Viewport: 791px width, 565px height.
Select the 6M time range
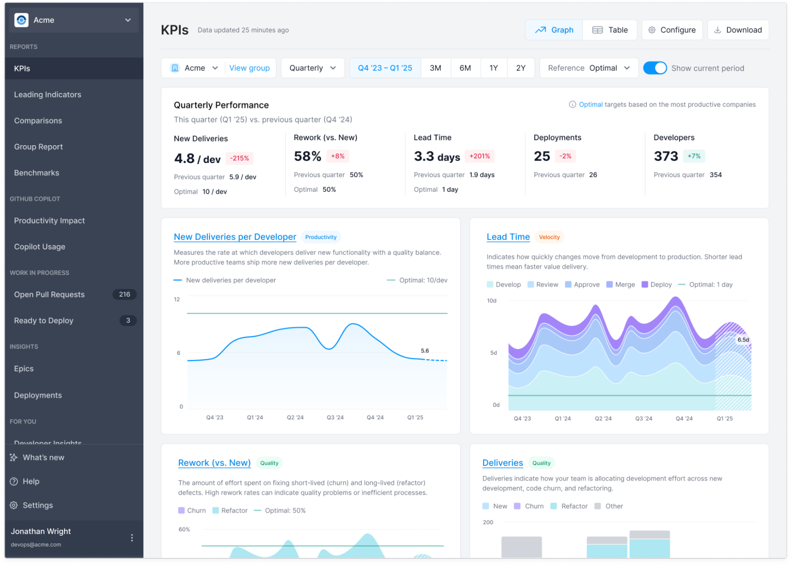[465, 68]
